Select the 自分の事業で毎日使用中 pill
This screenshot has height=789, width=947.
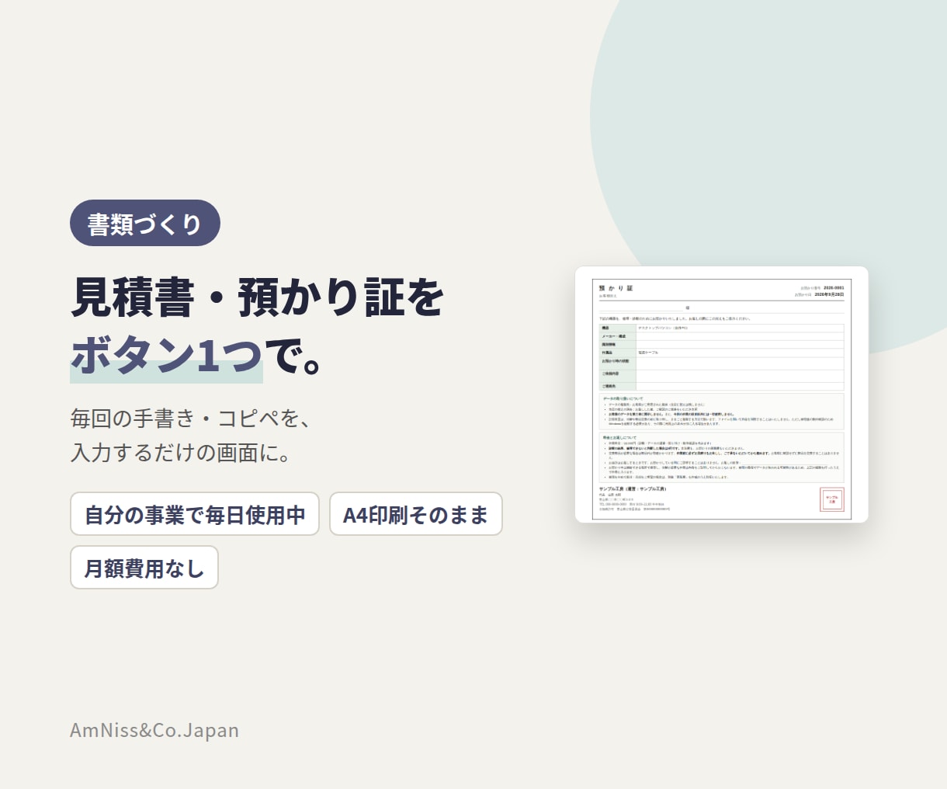pyautogui.click(x=195, y=514)
